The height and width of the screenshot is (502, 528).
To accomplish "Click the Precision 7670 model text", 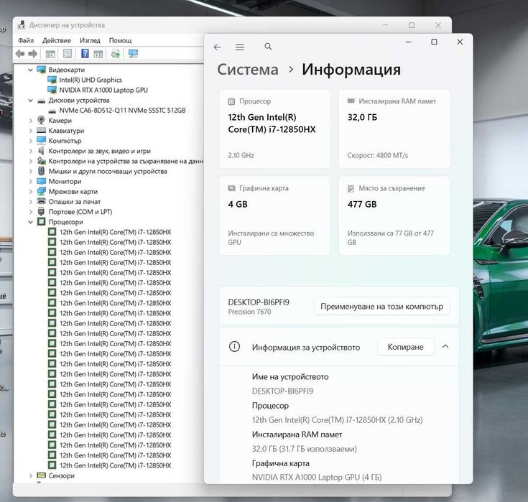I will [x=249, y=312].
